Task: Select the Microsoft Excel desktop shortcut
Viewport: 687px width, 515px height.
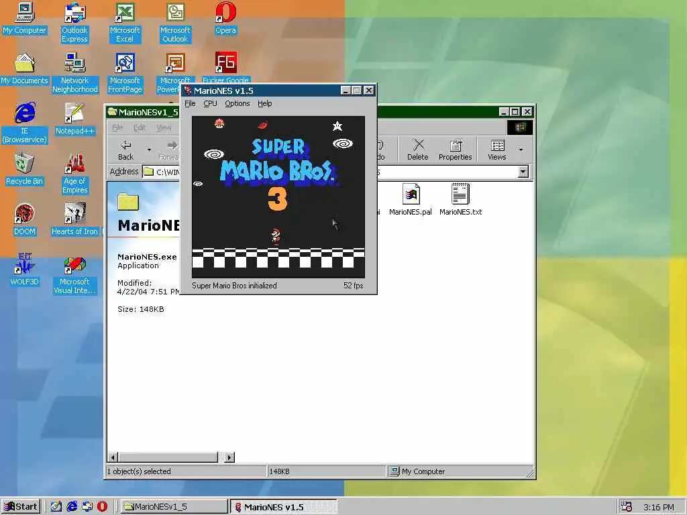Action: pos(125,22)
